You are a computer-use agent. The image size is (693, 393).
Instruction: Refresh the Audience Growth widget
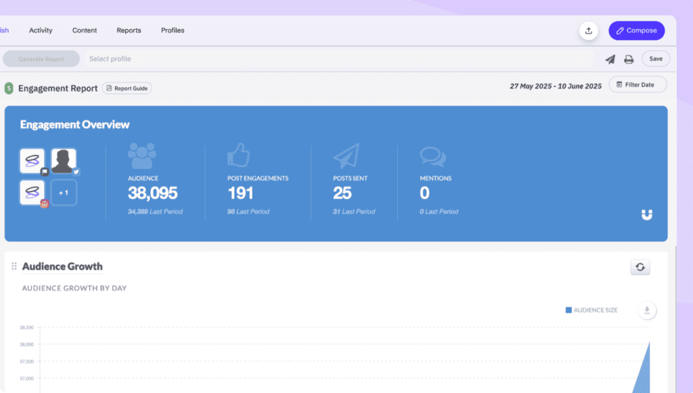click(640, 267)
